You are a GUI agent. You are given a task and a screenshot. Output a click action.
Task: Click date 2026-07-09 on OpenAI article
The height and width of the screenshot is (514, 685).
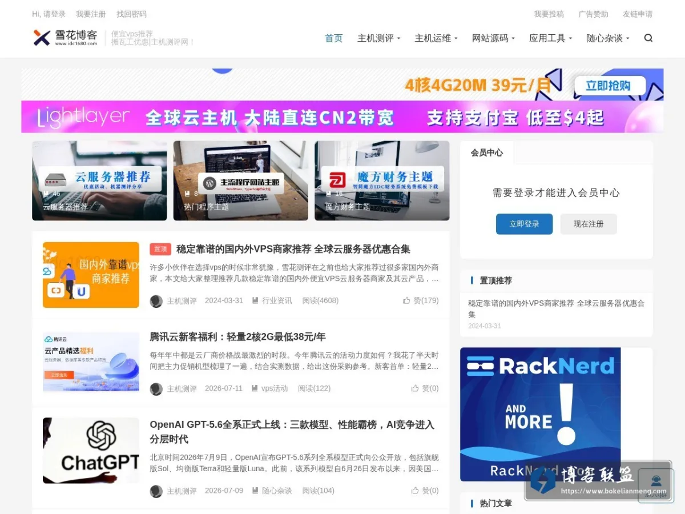[x=224, y=491]
